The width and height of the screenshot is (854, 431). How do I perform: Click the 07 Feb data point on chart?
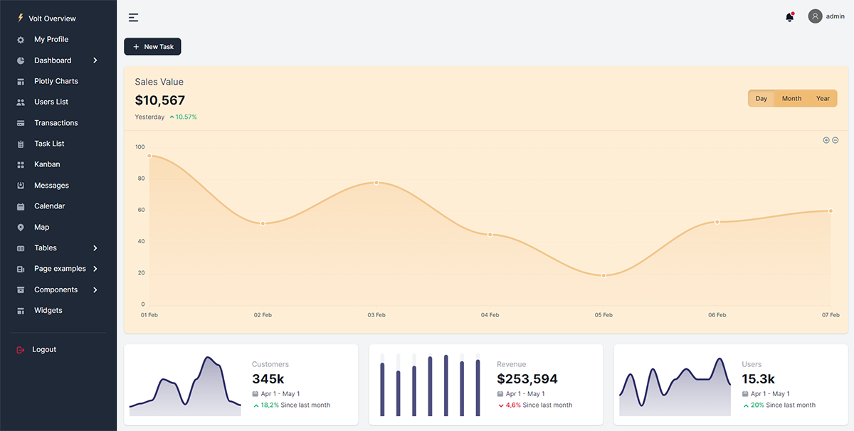(830, 211)
